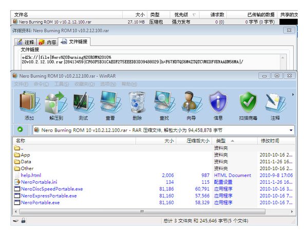Sort upload list by 优先级 column
This screenshot has height=236, width=308.
[x=185, y=15]
